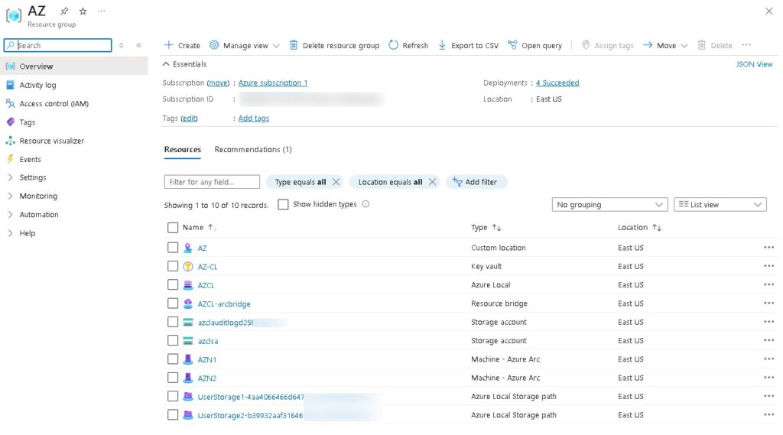783x435 pixels.
Task: Switch to Resources tab
Action: pyautogui.click(x=182, y=149)
